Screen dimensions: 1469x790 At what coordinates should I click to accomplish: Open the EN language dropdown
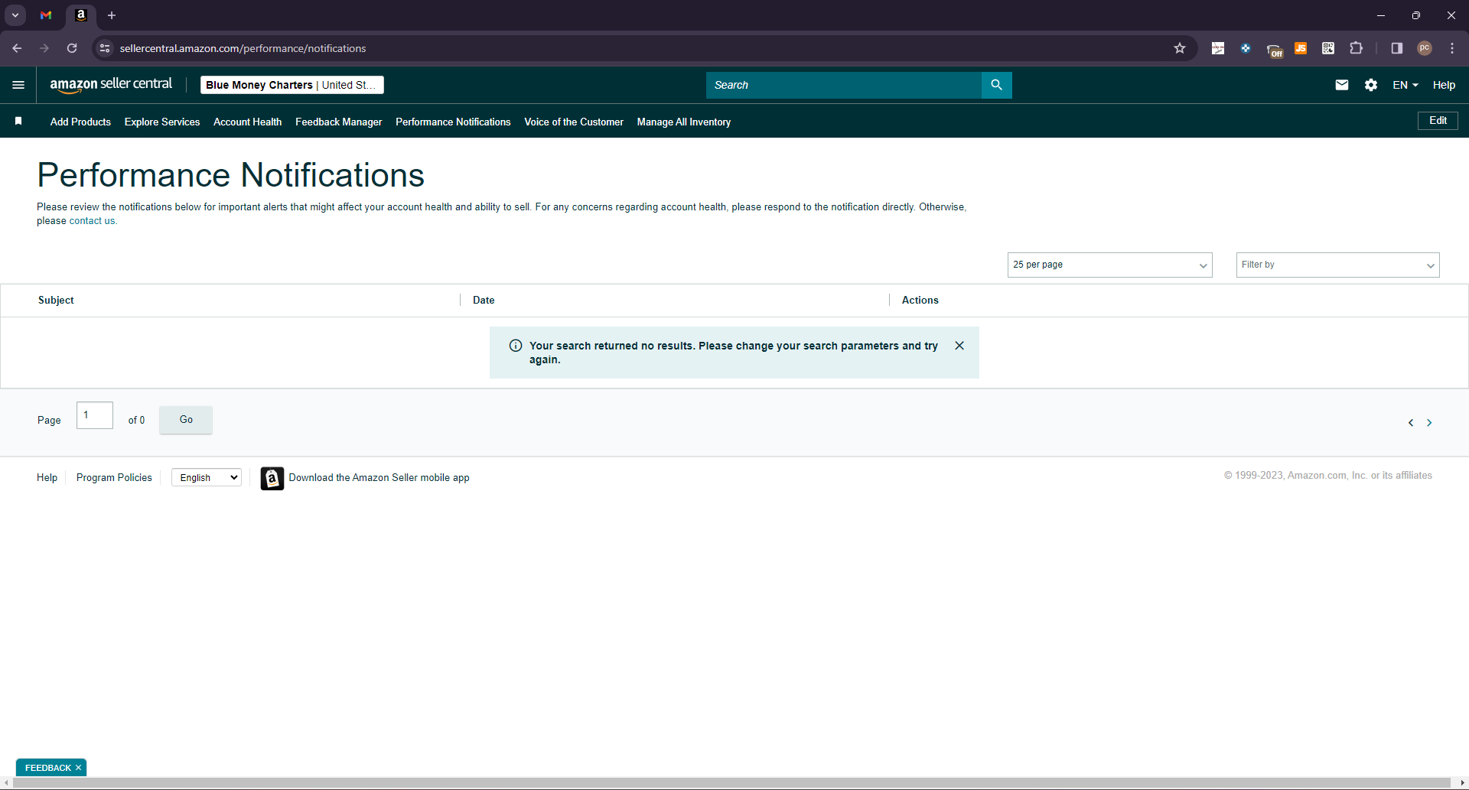point(1405,85)
